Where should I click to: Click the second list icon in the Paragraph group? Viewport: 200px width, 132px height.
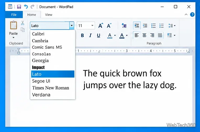(162, 26)
